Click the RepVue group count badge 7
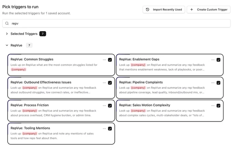The width and height of the screenshot is (233, 154). coord(29,45)
